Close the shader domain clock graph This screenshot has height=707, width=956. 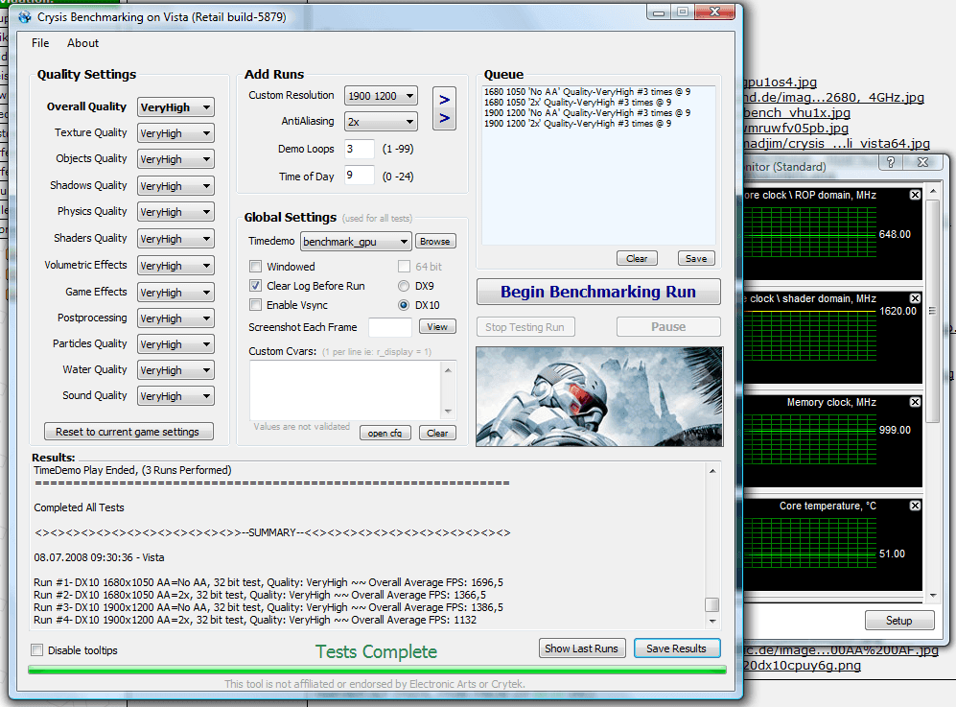click(915, 298)
